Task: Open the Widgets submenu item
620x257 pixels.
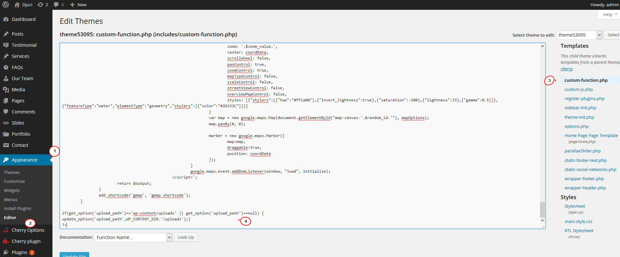Action: [12, 190]
